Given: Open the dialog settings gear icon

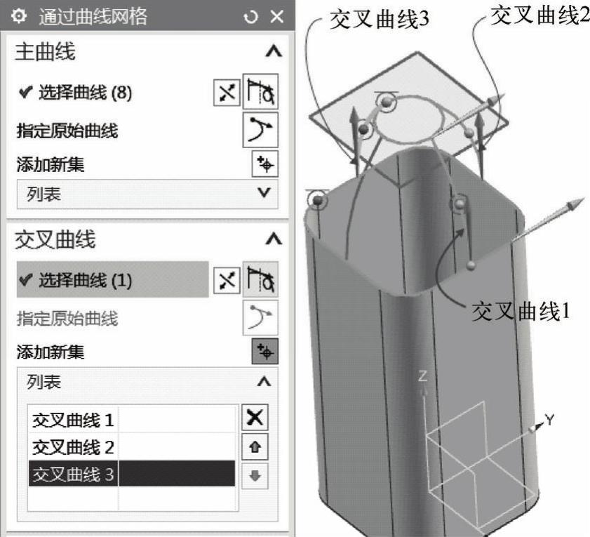Looking at the screenshot, I should coord(18,16).
